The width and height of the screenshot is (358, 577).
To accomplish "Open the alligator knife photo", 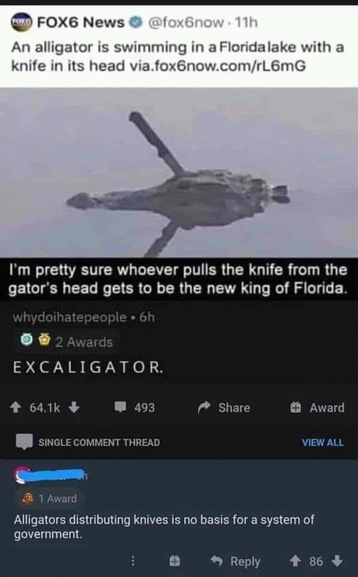I will click(179, 172).
